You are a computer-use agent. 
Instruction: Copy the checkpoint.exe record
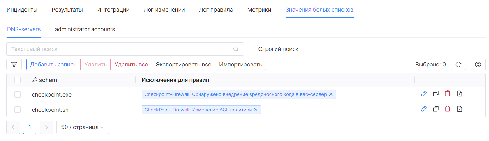point(436,93)
